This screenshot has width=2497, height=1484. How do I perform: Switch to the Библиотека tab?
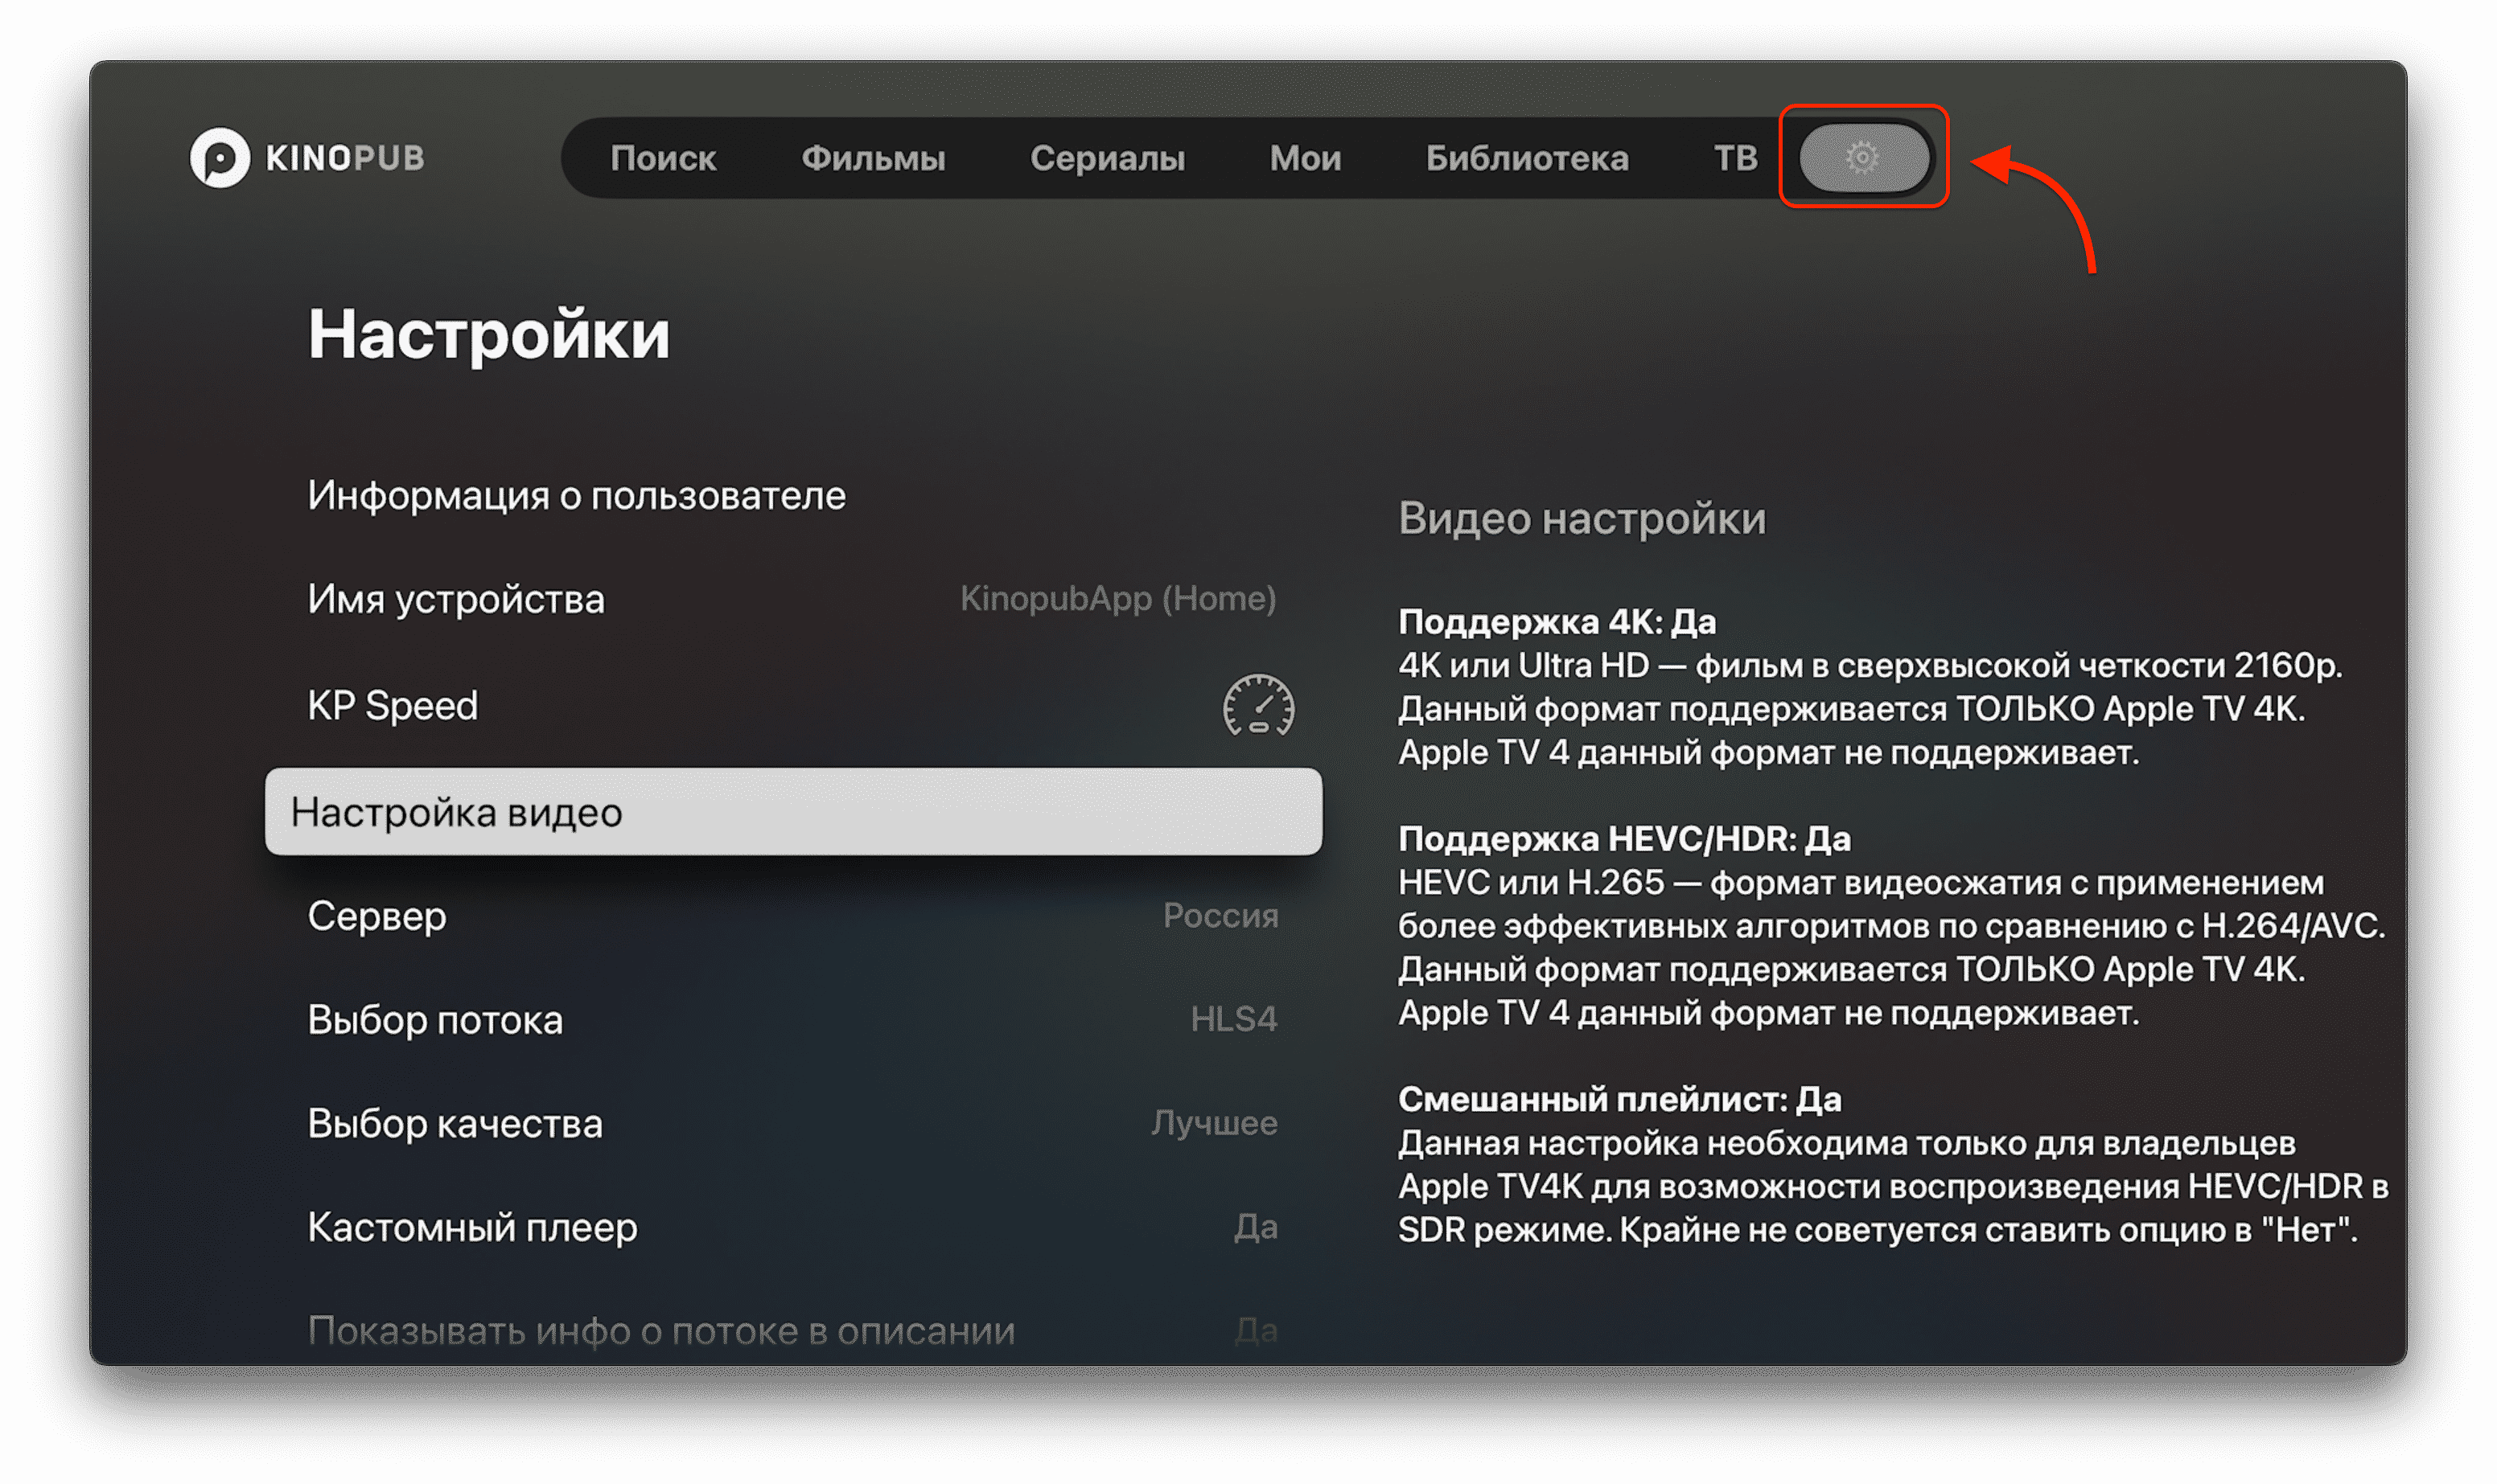1527,158
